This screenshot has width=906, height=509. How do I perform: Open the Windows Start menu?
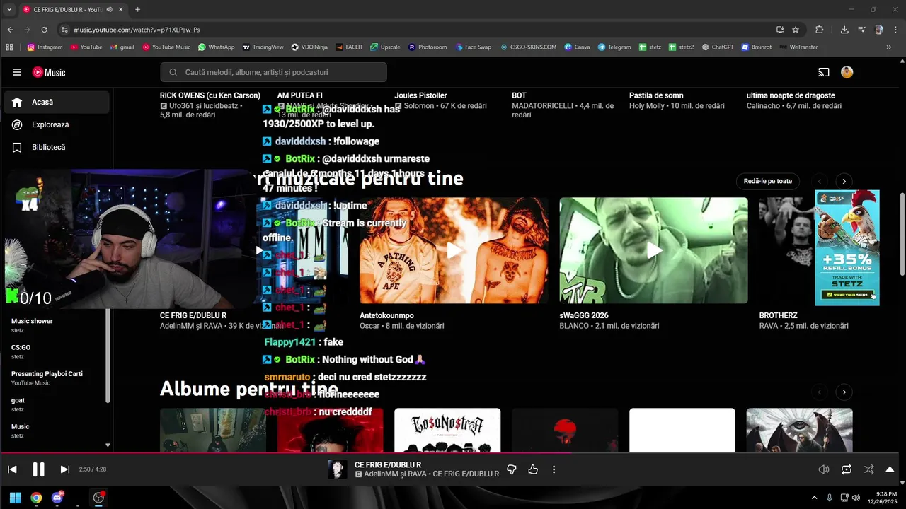(15, 498)
